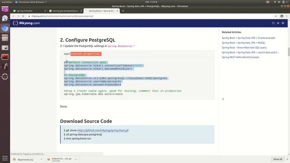
Task: Open screen recording indicator in top bar
Action: [x=268, y=2]
